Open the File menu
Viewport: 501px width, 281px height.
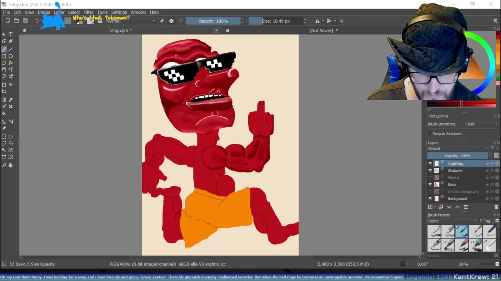click(x=7, y=12)
